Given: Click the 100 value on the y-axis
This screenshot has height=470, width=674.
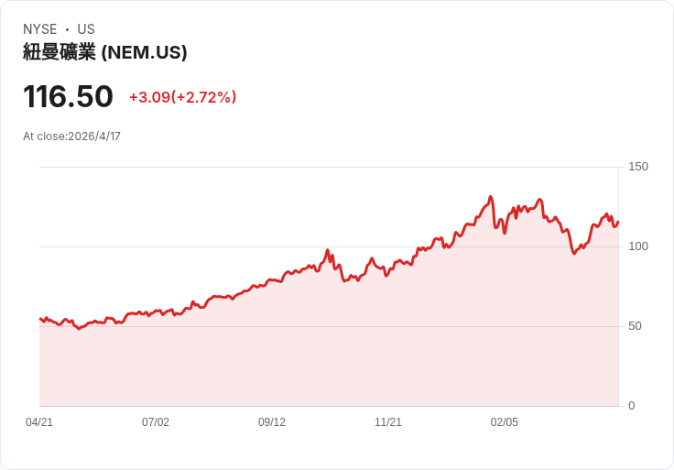Looking at the screenshot, I should pyautogui.click(x=638, y=246).
